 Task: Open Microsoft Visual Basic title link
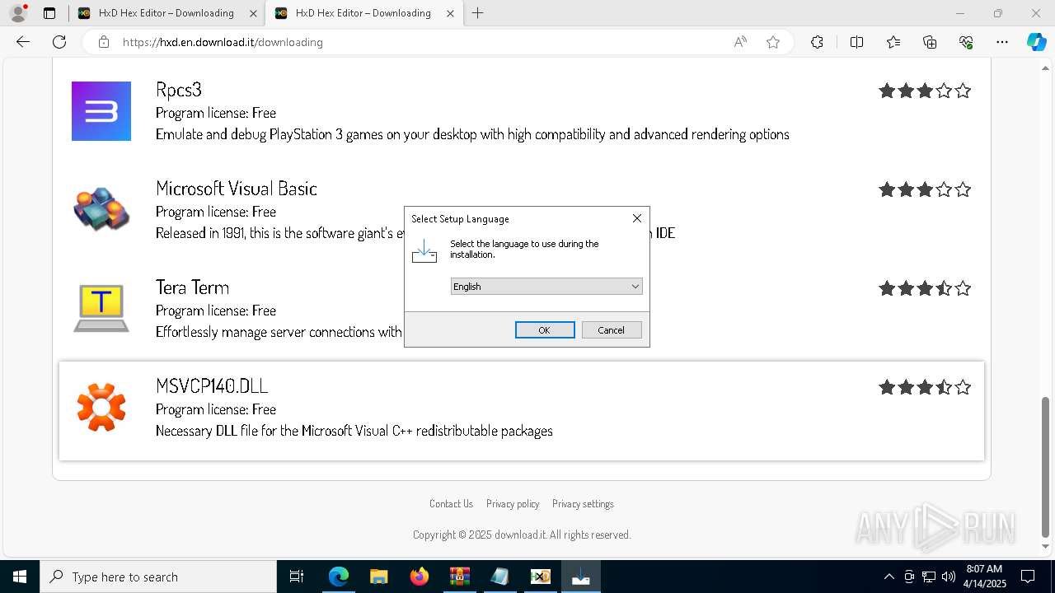pyautogui.click(x=237, y=188)
